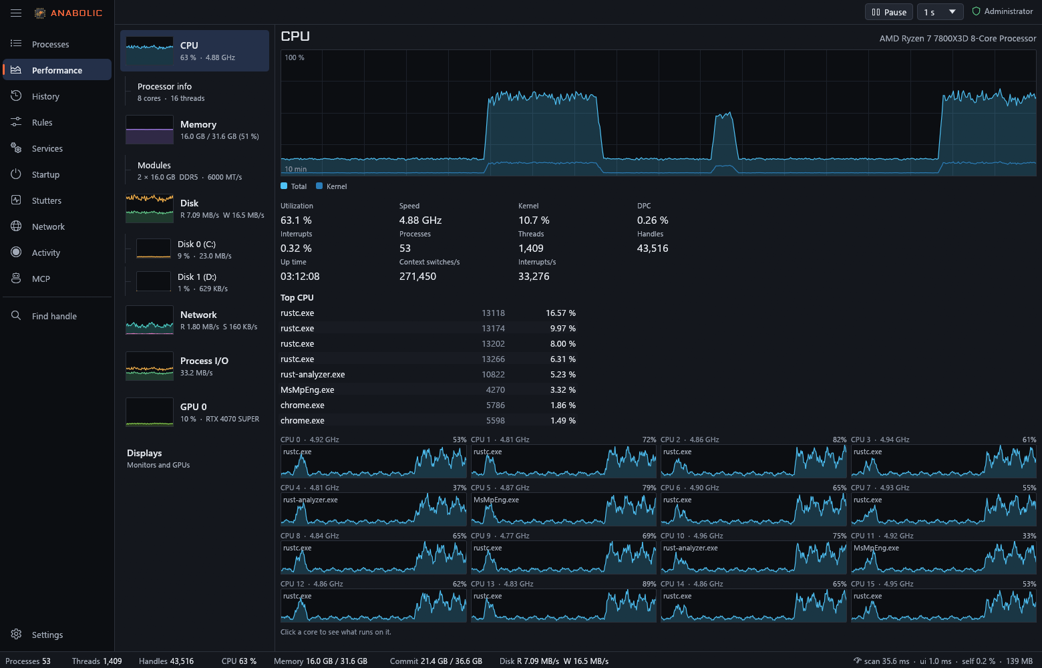Click the Stutters icon in sidebar
The width and height of the screenshot is (1042, 668).
point(16,200)
